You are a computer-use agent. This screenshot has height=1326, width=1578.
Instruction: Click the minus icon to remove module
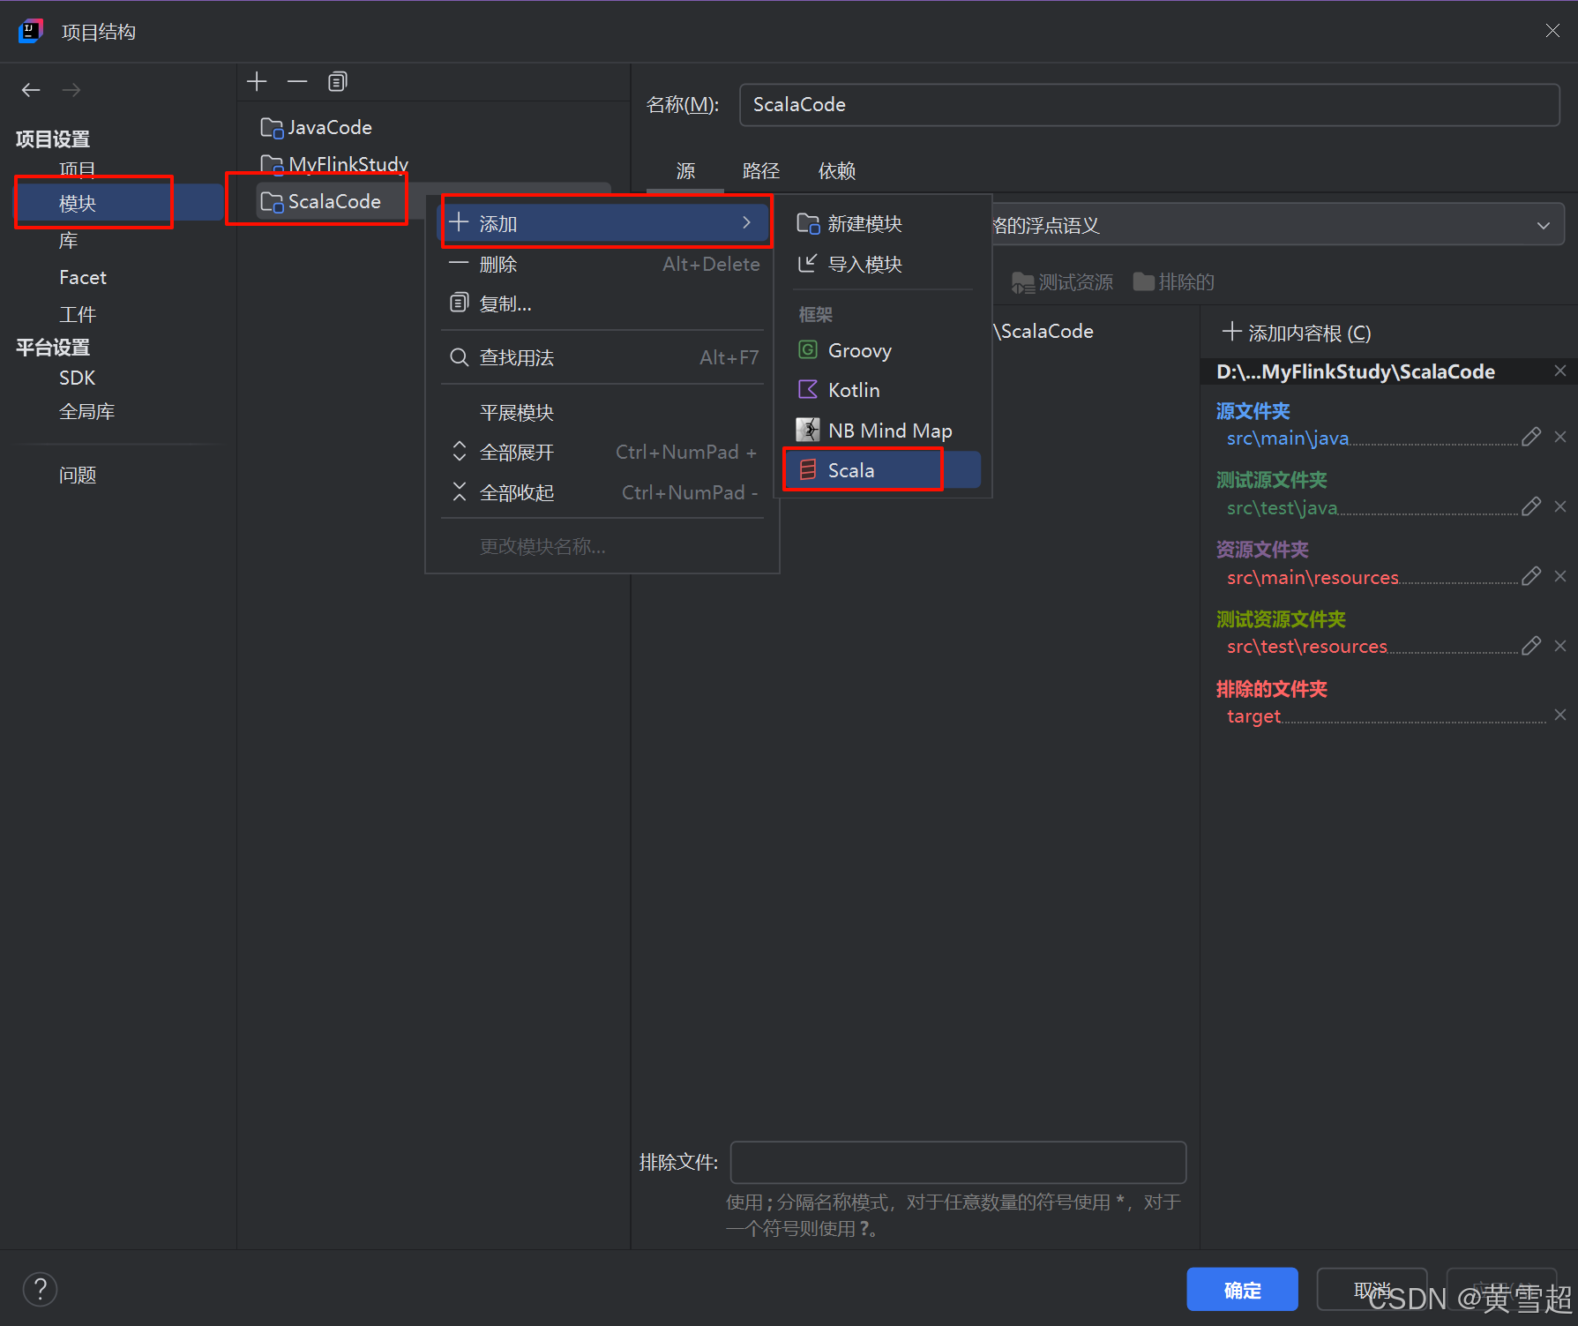297,82
